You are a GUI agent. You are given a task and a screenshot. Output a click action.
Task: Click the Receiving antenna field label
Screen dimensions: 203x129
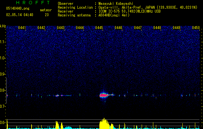tap(74, 15)
